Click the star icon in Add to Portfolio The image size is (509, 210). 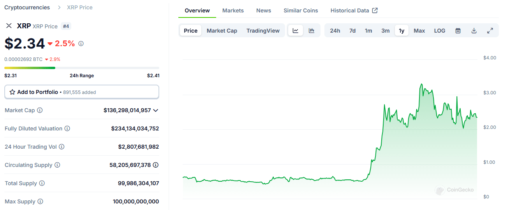point(12,92)
